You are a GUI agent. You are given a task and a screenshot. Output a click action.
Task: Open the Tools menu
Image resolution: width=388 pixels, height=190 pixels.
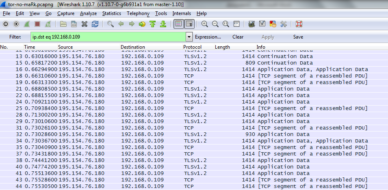(161, 13)
